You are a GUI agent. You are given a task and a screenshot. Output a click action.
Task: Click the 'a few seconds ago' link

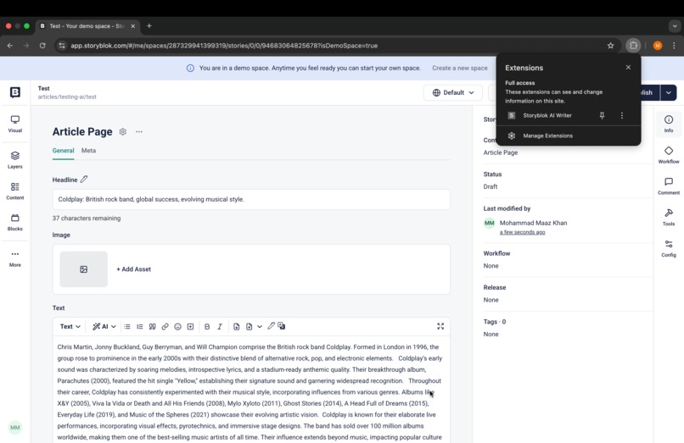point(522,232)
